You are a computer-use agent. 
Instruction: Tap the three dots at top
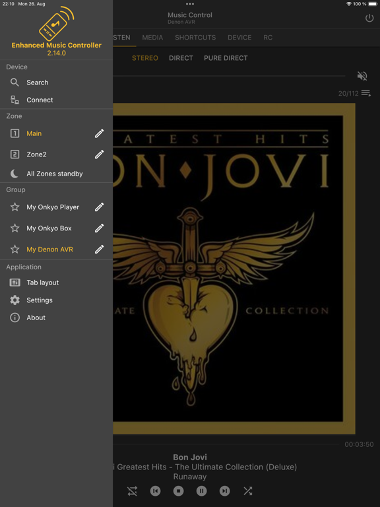(190, 4)
